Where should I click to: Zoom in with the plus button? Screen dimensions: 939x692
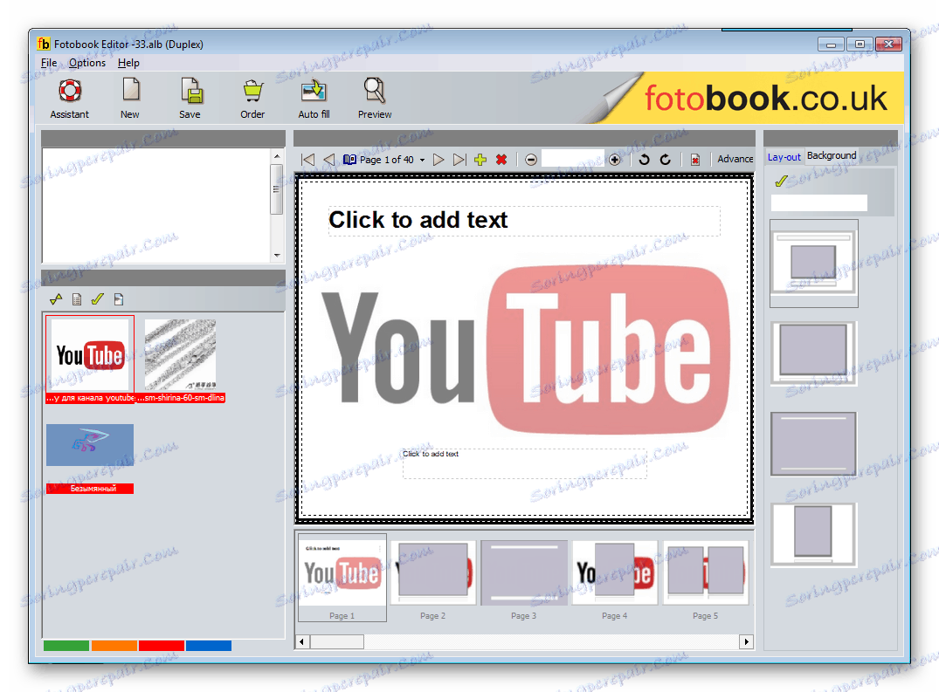614,160
